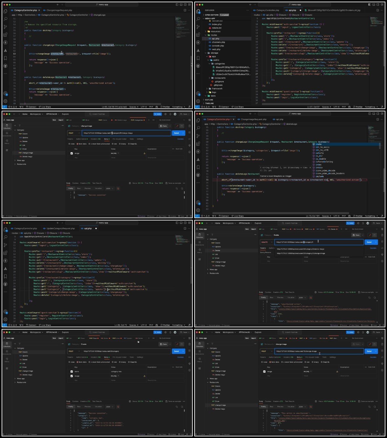The image size is (387, 438).
Task: Open Environments icon in Postman POST Create window
Action: (7, 352)
